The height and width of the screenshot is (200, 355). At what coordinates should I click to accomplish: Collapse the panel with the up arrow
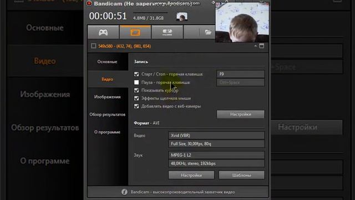click(x=255, y=46)
